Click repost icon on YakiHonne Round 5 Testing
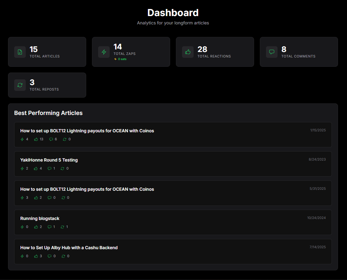Screen dimensions: 347x280 62,168
